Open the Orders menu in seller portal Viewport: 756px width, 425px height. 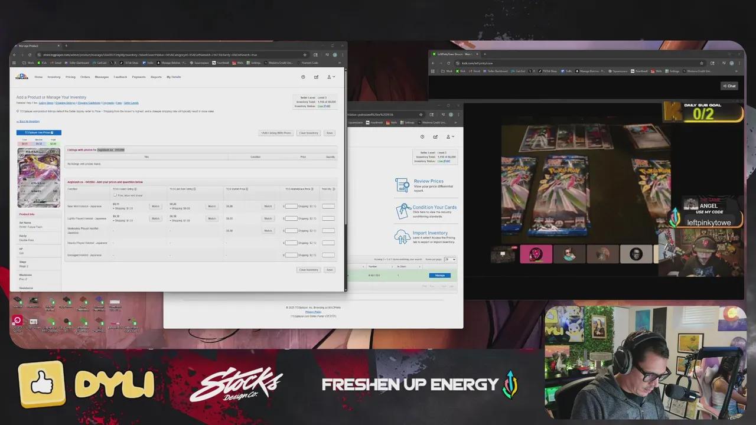tap(85, 77)
